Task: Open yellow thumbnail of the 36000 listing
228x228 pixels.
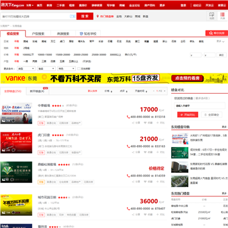Action: [x=16, y=205]
